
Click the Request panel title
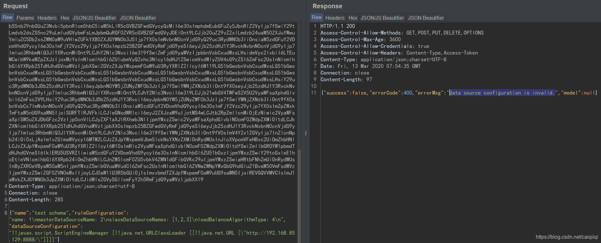16,6
